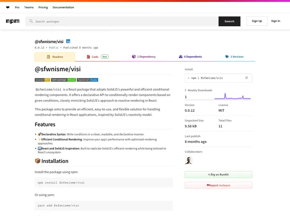This screenshot has width=290, height=216.
Task: Open Documentation link in top bar
Action: coord(63,8)
